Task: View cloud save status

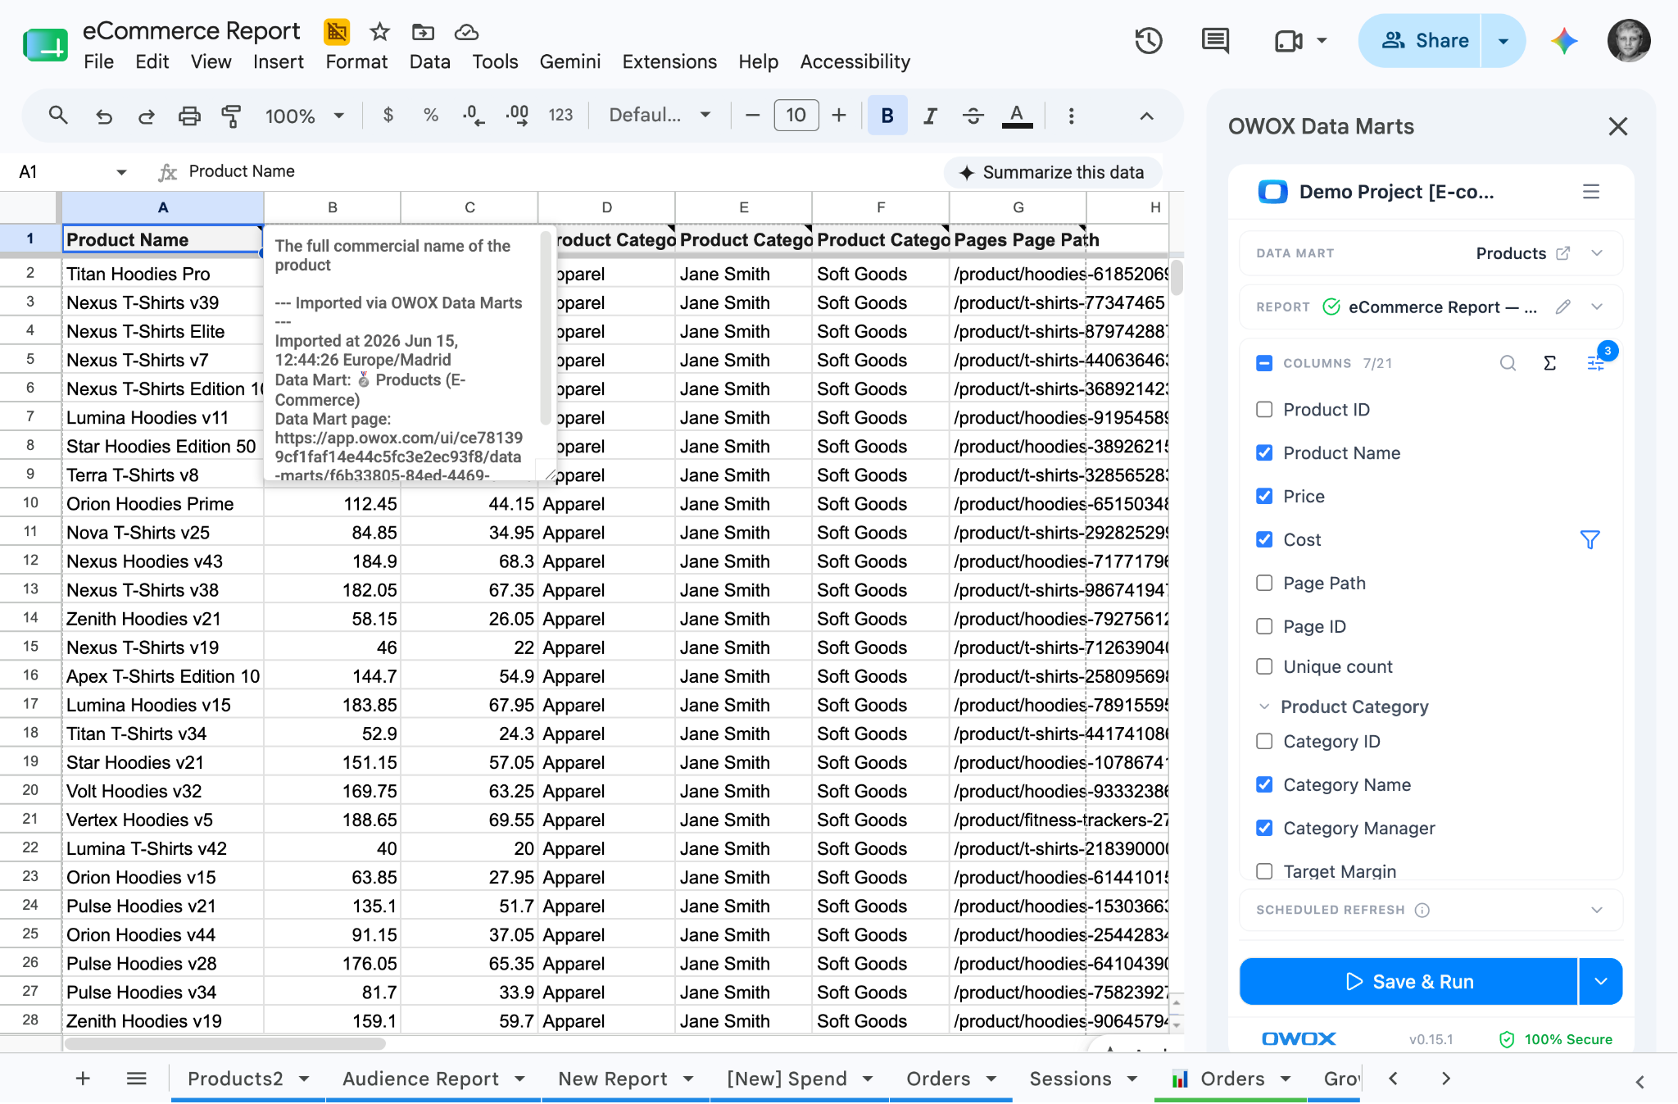Action: (x=466, y=32)
